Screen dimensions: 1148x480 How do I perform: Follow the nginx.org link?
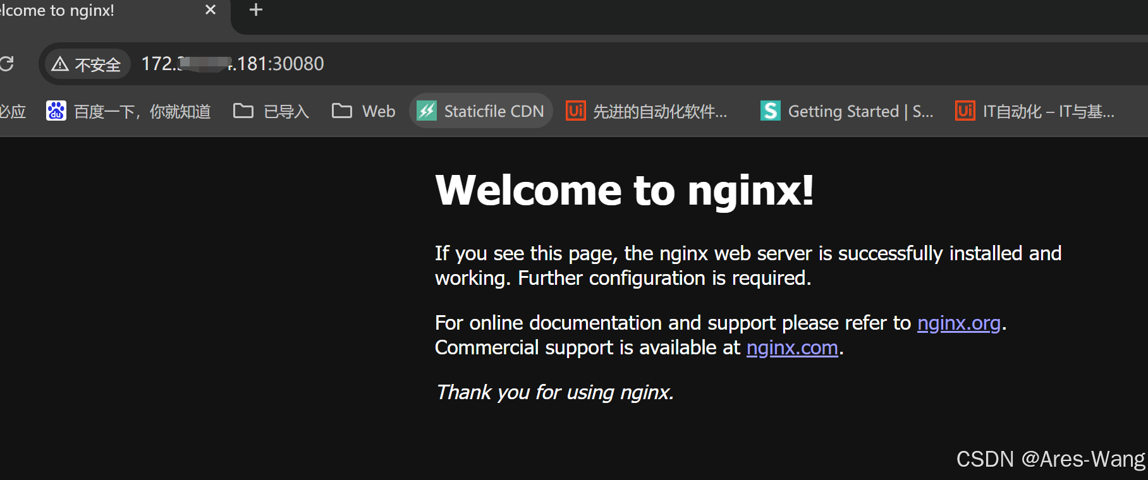(x=959, y=323)
